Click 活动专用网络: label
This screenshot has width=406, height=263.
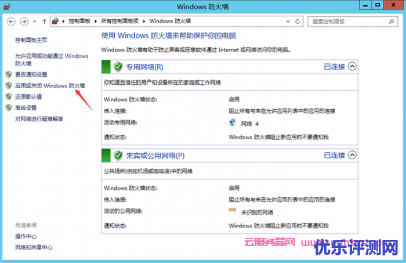tap(121, 123)
